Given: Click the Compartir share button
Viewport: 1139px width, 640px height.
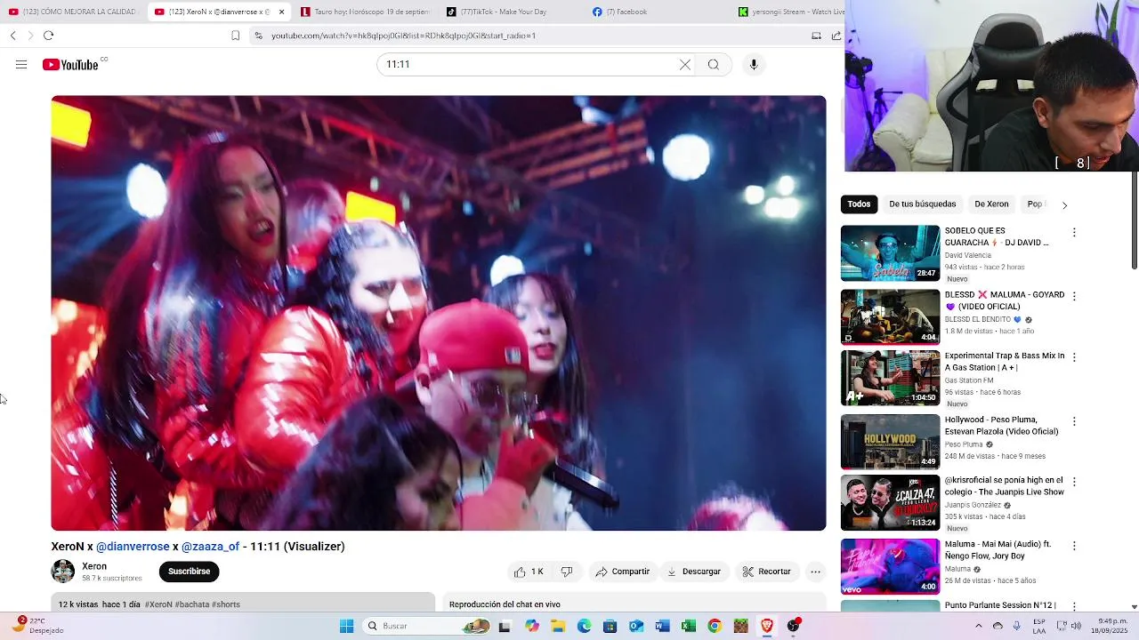Looking at the screenshot, I should pos(623,572).
